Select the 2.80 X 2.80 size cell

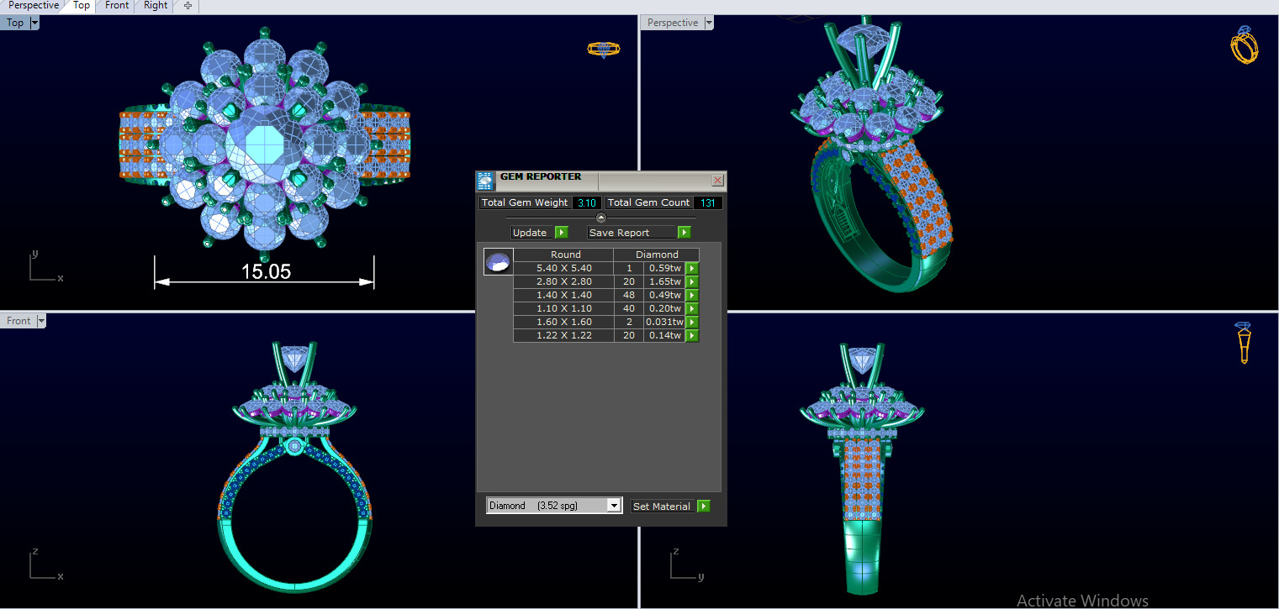point(563,282)
